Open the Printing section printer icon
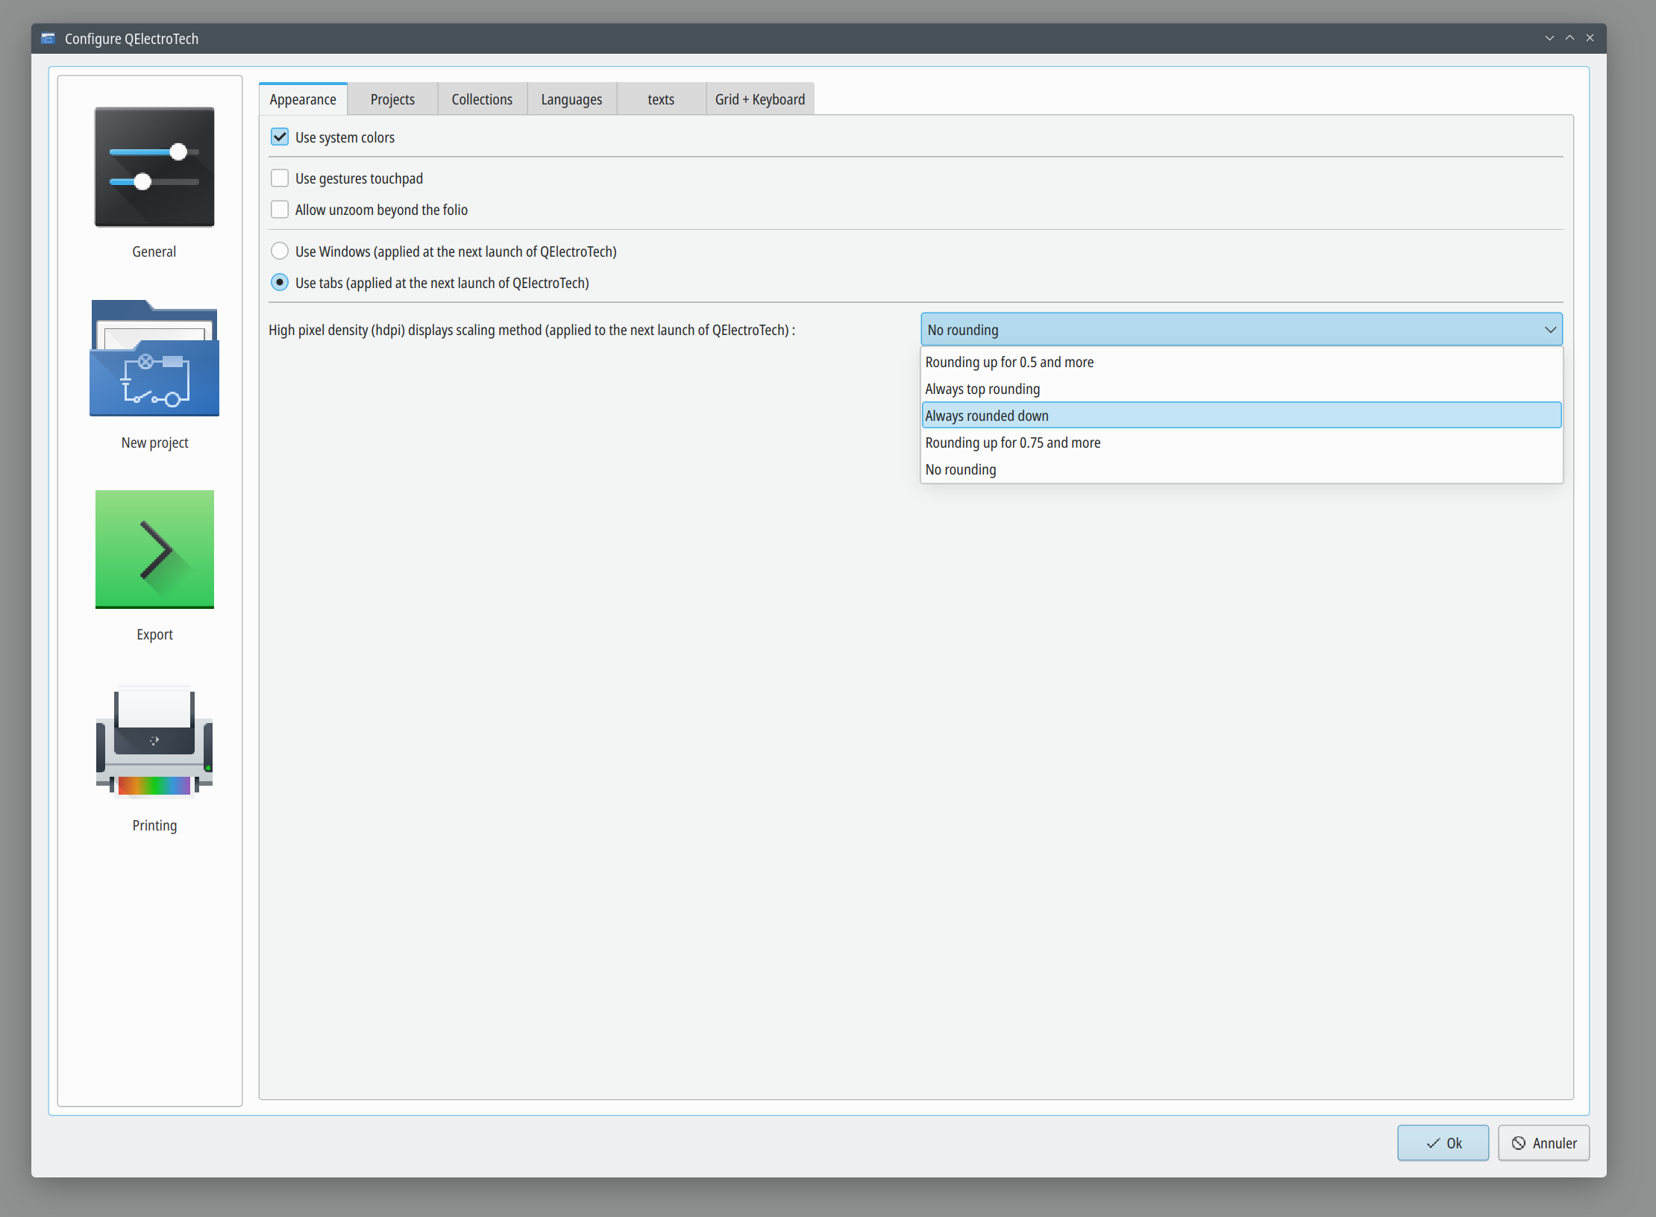The width and height of the screenshot is (1656, 1217). pos(154,742)
